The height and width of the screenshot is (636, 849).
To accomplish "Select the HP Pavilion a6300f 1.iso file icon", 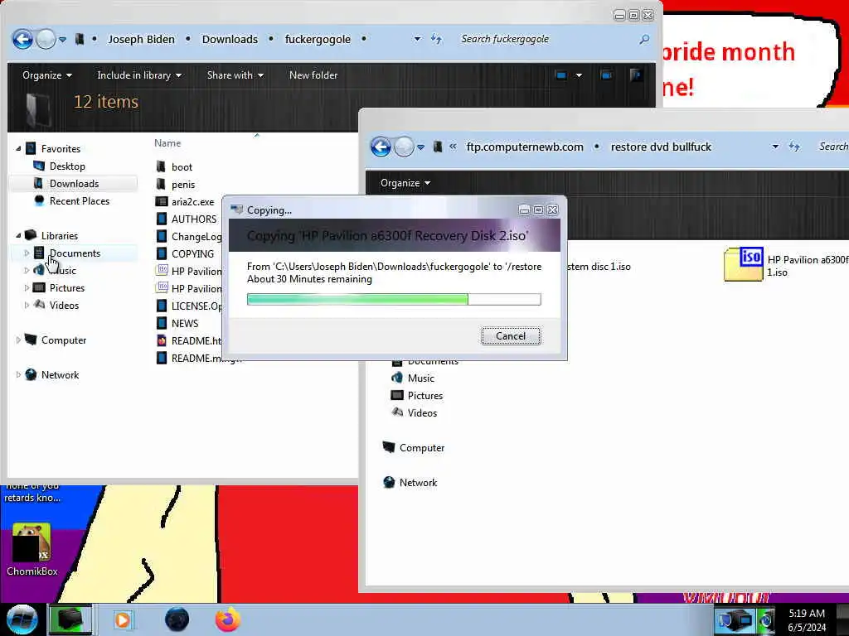I will [x=744, y=264].
